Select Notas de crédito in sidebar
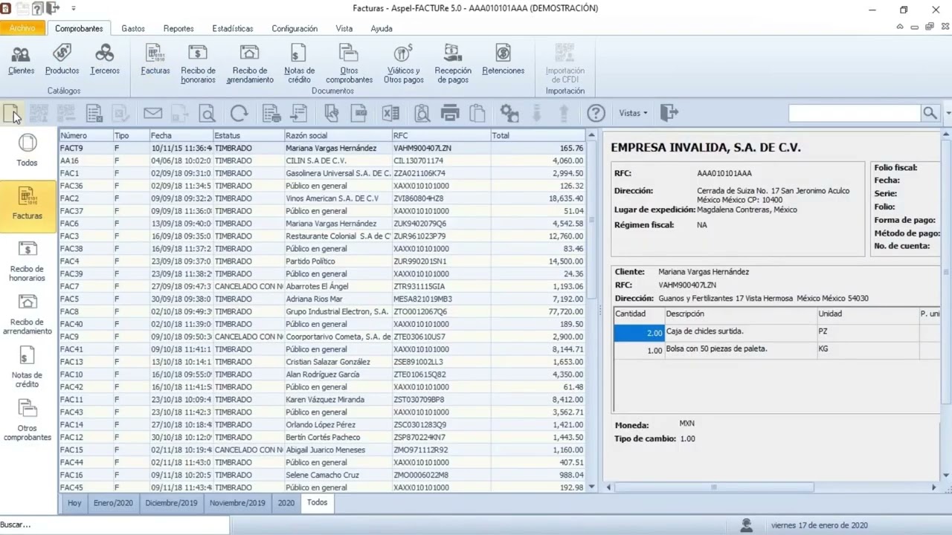The width and height of the screenshot is (952, 535). pyautogui.click(x=27, y=367)
